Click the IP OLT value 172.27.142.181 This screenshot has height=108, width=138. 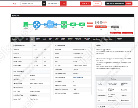point(78,54)
